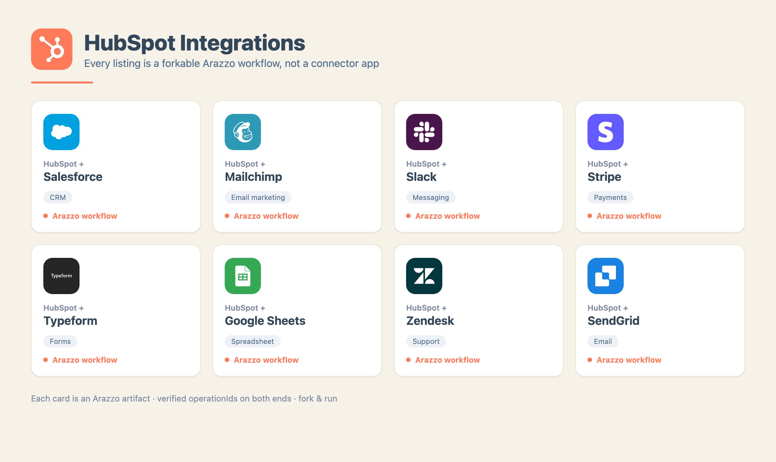Open the Salesforce integration title
Viewport: 776px width, 462px height.
[x=73, y=177]
